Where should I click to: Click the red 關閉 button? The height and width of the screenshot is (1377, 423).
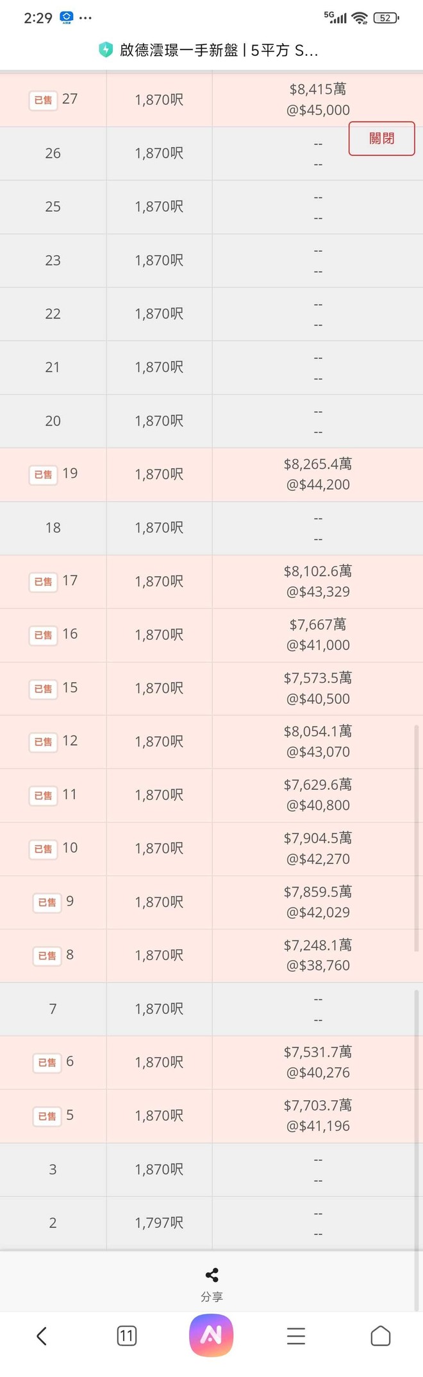tap(382, 138)
